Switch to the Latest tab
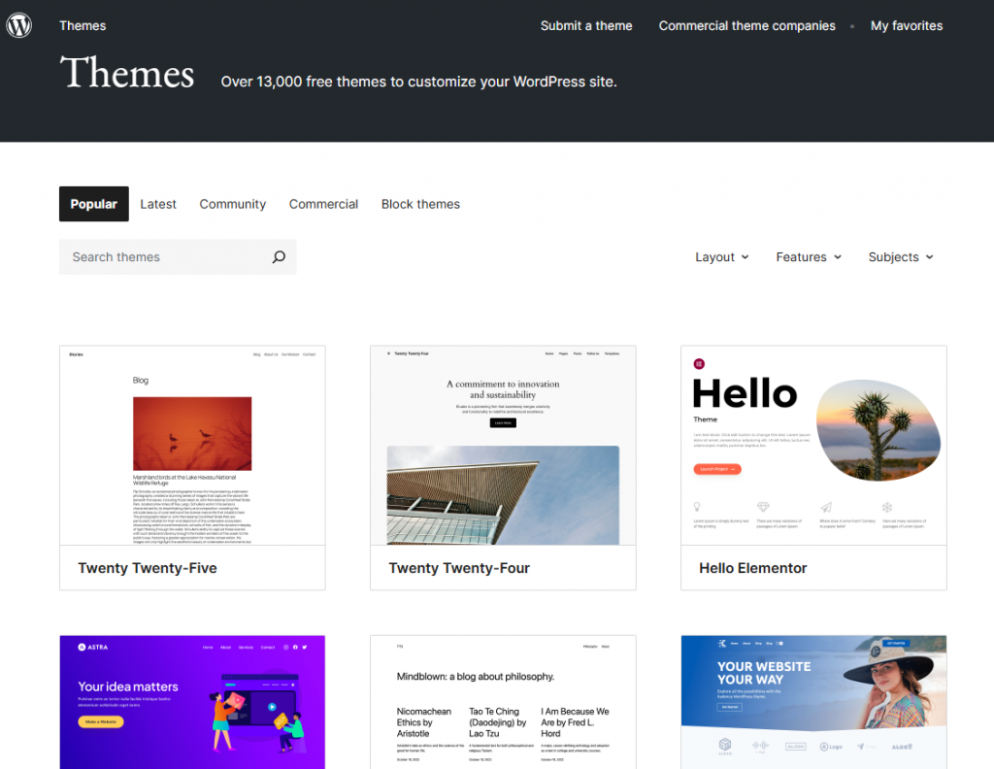Screen dimensions: 994x769 pyautogui.click(x=158, y=204)
